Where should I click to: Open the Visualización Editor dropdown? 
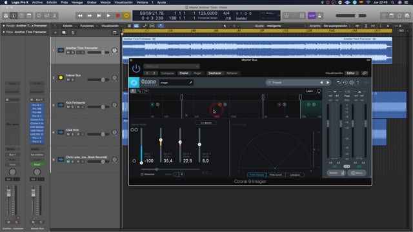[352, 73]
